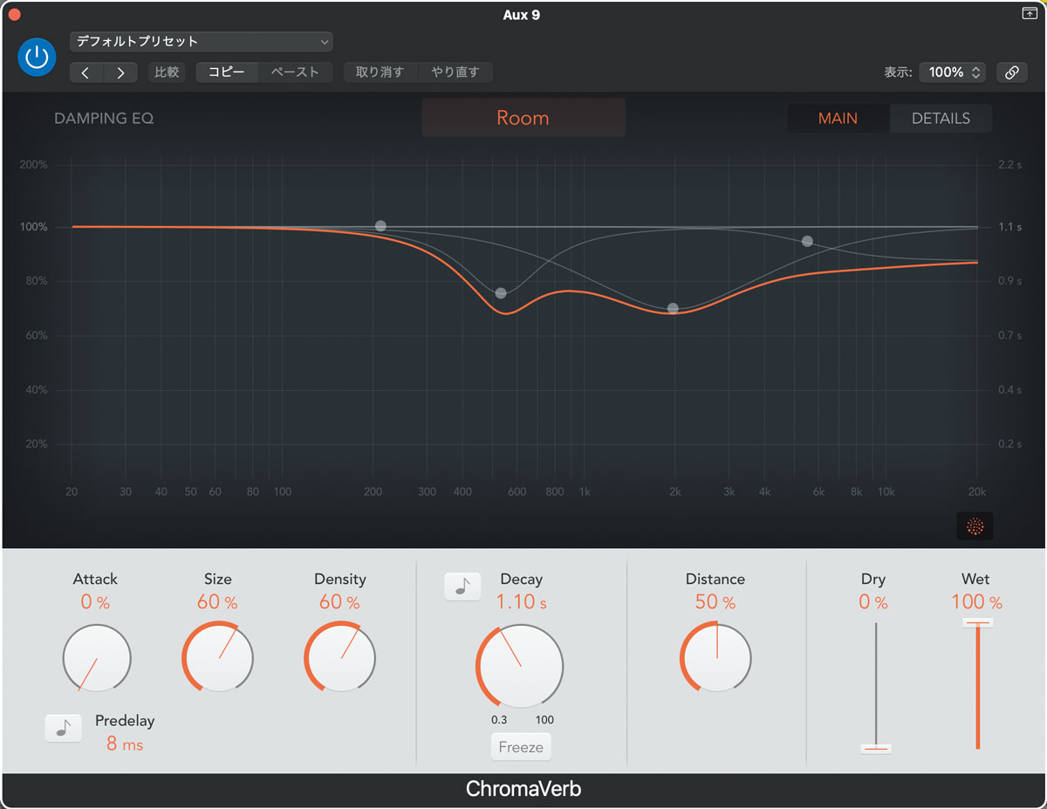
Task: Click the DAMPING EQ label
Action: click(x=104, y=119)
